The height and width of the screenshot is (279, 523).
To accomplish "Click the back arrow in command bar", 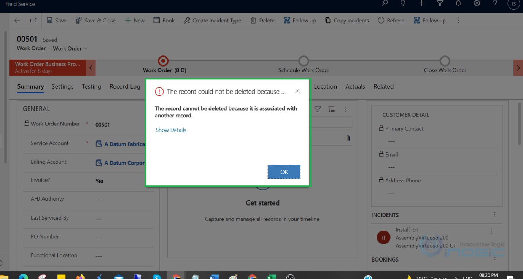I will pyautogui.click(x=17, y=21).
